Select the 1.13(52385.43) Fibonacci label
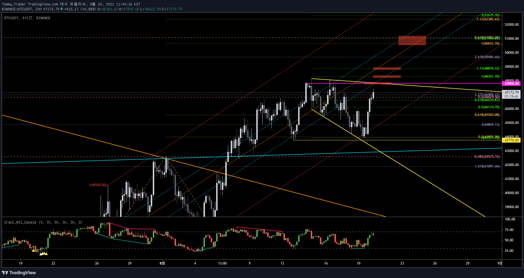The image size is (524, 278). click(x=488, y=19)
